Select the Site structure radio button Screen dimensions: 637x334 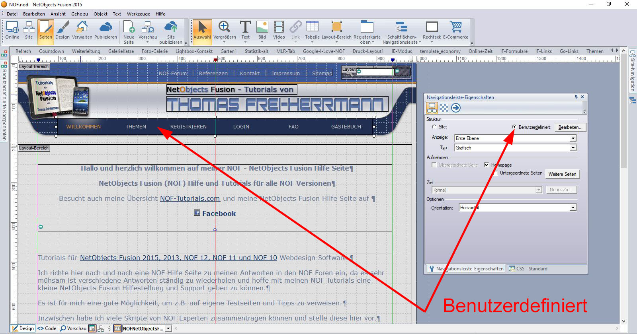(434, 127)
